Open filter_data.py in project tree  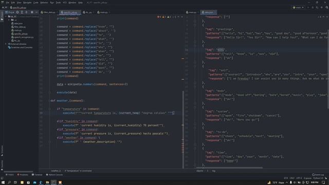point(19,27)
